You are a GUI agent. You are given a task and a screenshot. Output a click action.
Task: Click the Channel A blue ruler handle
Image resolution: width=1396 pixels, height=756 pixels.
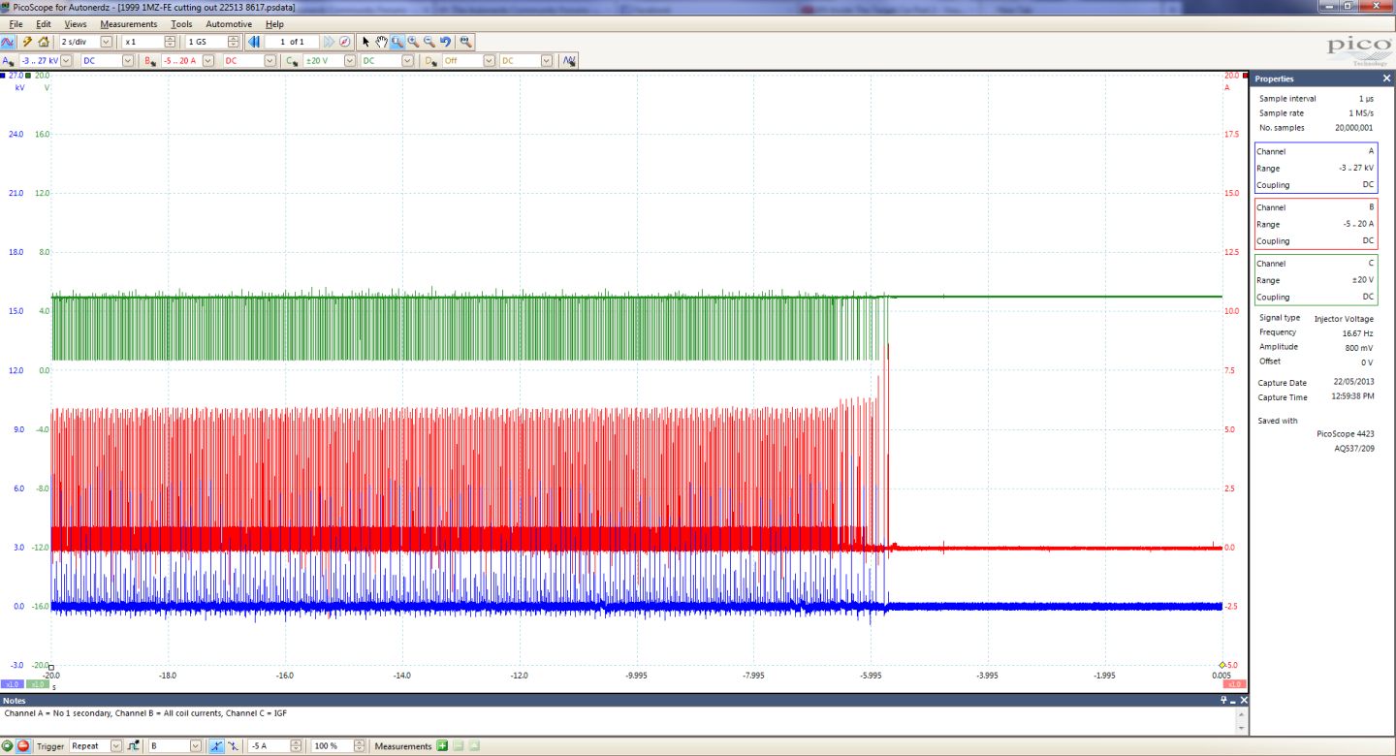3,76
